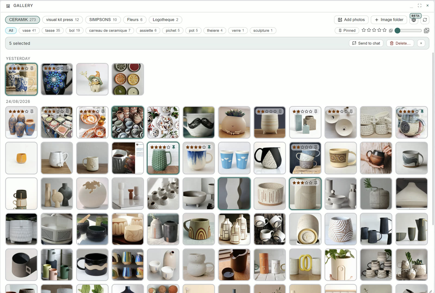The width and height of the screenshot is (435, 293).
Task: Open the Logotheque collection
Action: click(x=166, y=20)
